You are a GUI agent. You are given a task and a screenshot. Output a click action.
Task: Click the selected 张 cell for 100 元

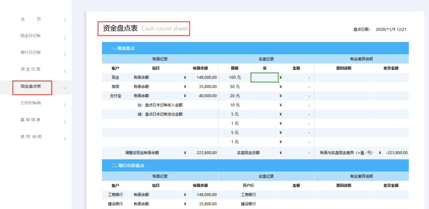tap(265, 77)
